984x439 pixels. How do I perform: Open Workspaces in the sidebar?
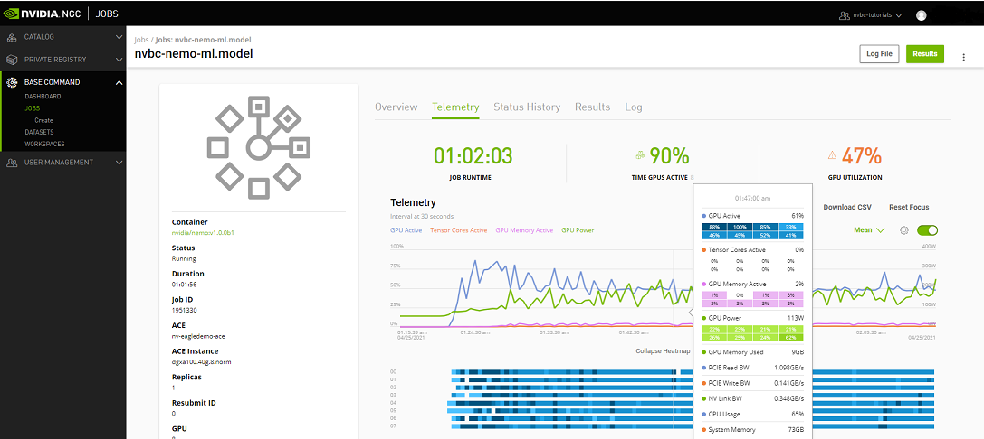pyautogui.click(x=44, y=144)
